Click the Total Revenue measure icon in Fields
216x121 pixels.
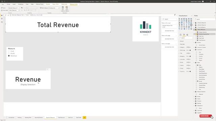pyautogui.click(x=198, y=40)
